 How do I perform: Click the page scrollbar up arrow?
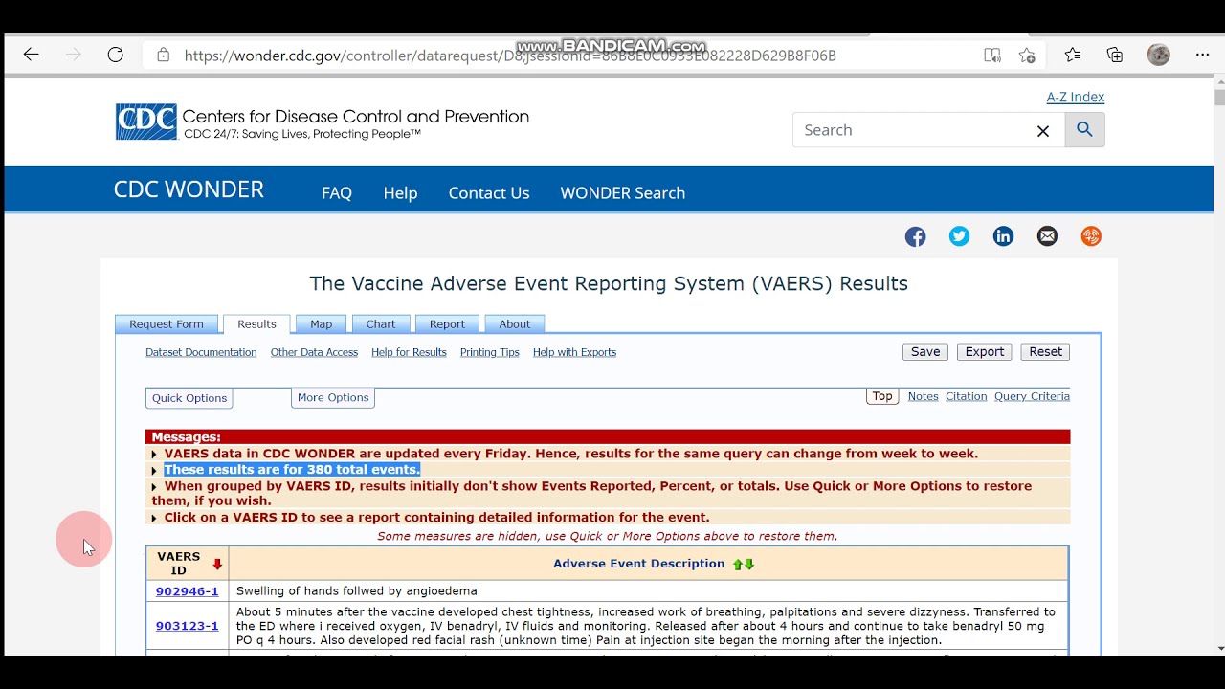tap(1219, 83)
